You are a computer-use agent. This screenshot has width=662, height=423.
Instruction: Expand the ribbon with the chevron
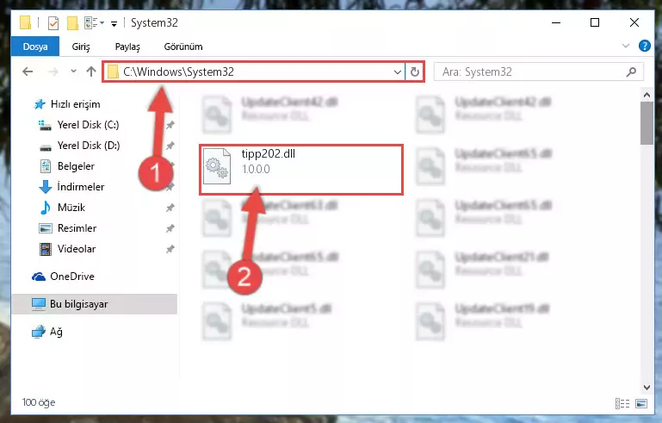tap(626, 46)
